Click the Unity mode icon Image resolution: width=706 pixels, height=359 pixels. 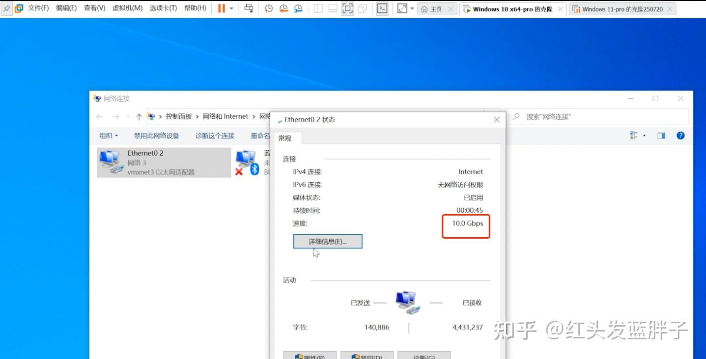363,8
